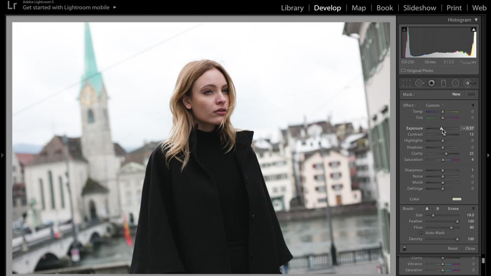
Task: Select the Adjustment Brush tool
Action: point(469,83)
